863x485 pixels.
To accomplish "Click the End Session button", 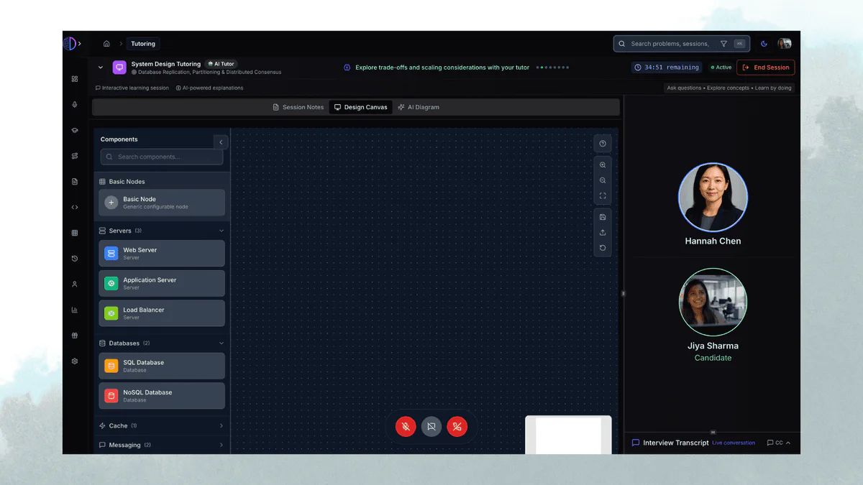I will tap(765, 68).
